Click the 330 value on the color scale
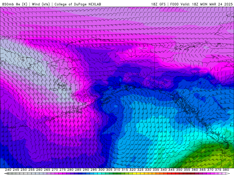 [148, 170]
